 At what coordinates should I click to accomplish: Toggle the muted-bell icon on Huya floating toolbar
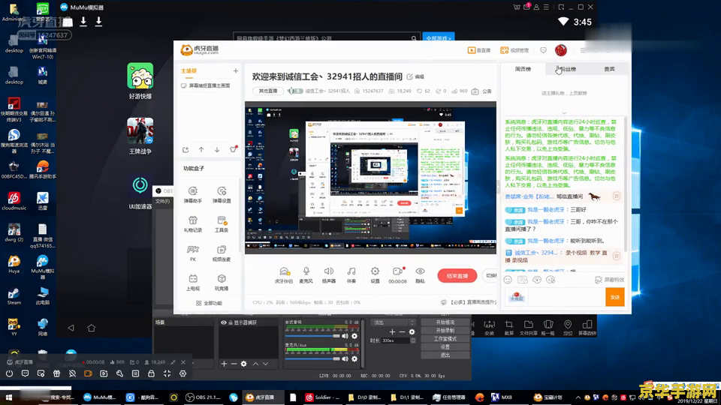72,373
